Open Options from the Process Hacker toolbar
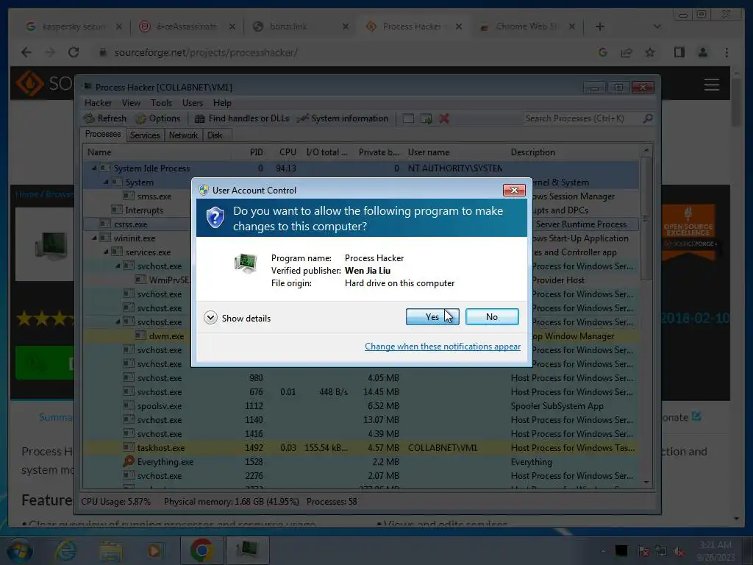 [157, 118]
